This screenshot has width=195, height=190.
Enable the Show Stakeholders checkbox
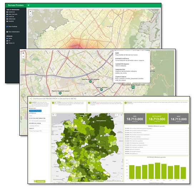(x=7, y=32)
